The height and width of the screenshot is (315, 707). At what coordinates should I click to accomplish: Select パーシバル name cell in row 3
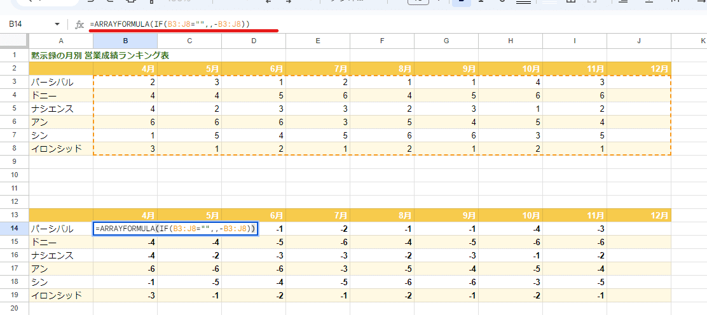click(x=61, y=82)
